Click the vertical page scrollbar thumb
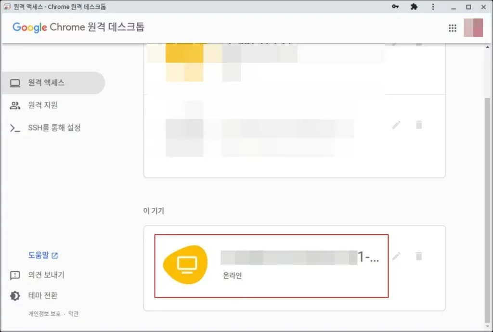This screenshot has width=493, height=332. click(x=487, y=211)
